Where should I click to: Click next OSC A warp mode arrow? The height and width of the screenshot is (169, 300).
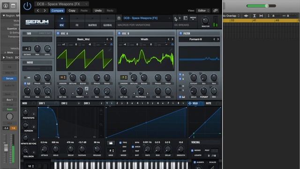(87, 93)
